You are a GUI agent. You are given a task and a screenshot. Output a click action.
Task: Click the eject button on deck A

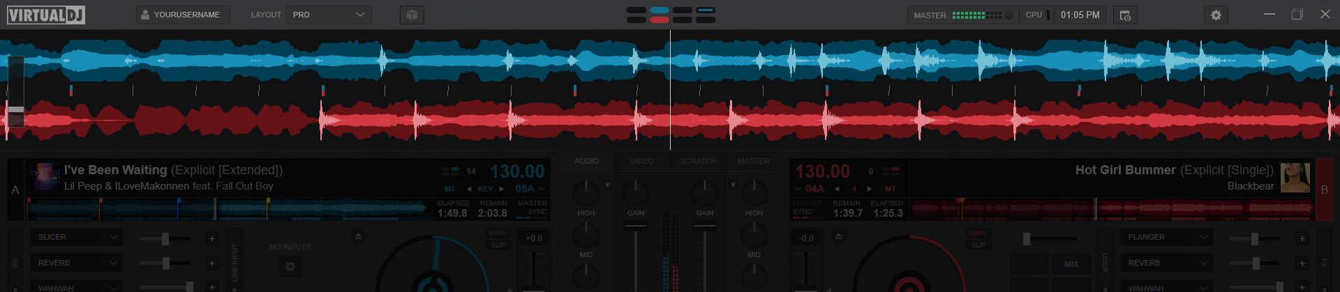pos(358,237)
